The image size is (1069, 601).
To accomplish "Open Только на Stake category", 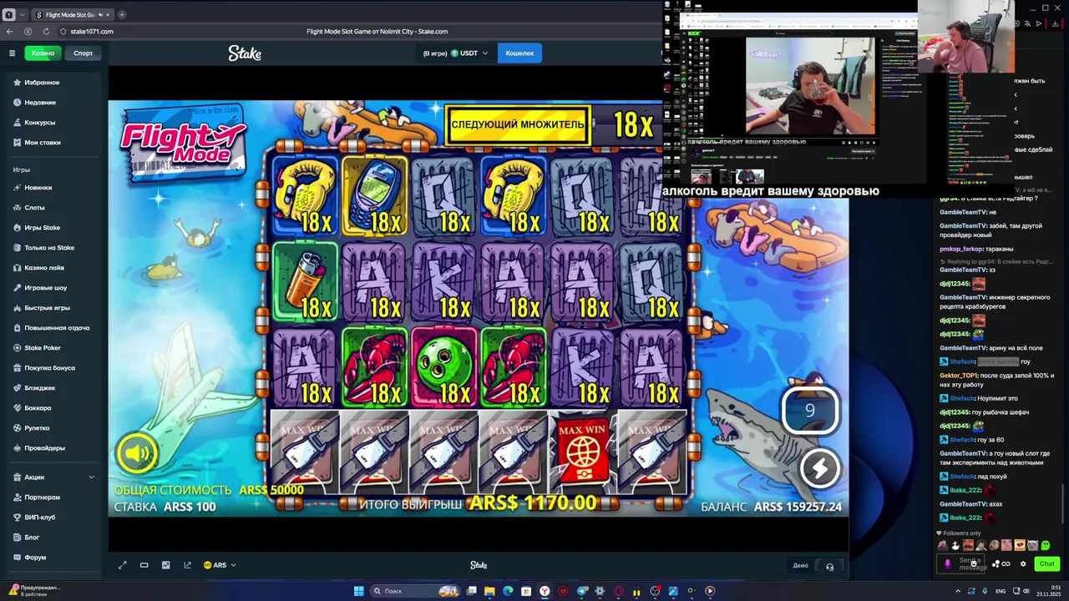I will click(49, 248).
